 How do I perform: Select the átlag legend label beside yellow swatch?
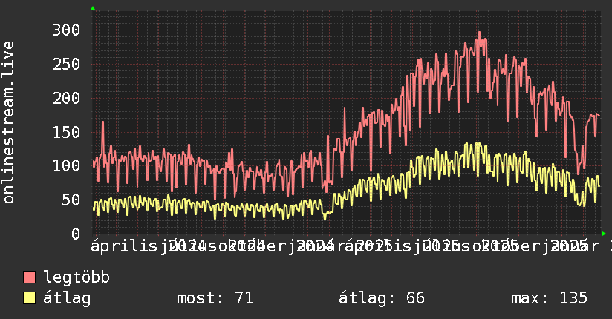point(67,299)
